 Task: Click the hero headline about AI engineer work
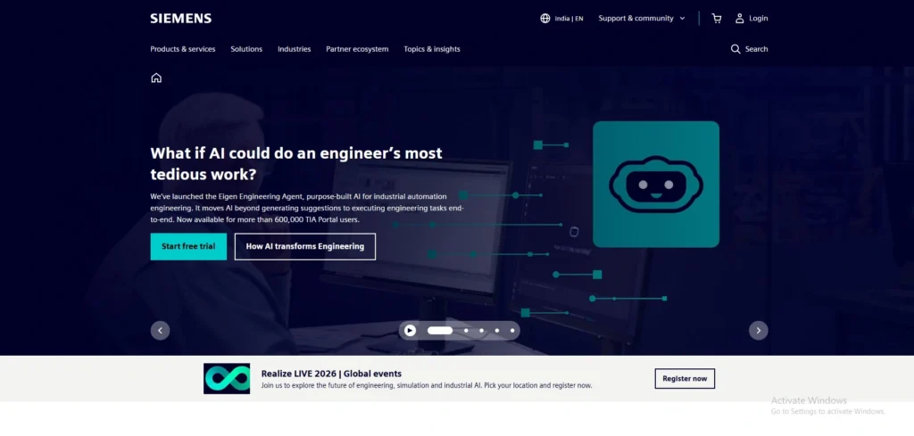point(296,163)
